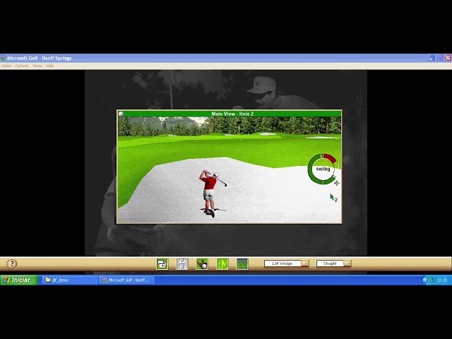Screen dimensions: 452x339
Task: Click the Microsoft Golf taskbar button
Action: point(127,280)
